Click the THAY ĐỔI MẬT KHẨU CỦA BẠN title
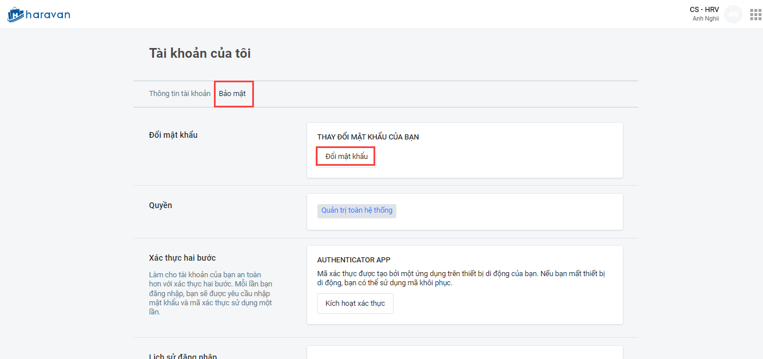Image resolution: width=763 pixels, height=359 pixels. [x=368, y=137]
